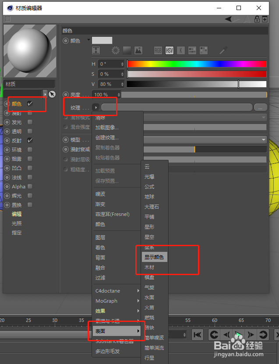Enable the 法线 channel checkbox
This screenshot has height=364, width=279.
pos(30,177)
